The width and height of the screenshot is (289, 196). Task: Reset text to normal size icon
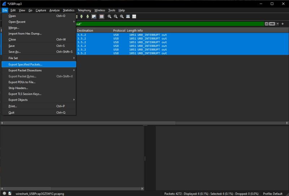(x=122, y=17)
